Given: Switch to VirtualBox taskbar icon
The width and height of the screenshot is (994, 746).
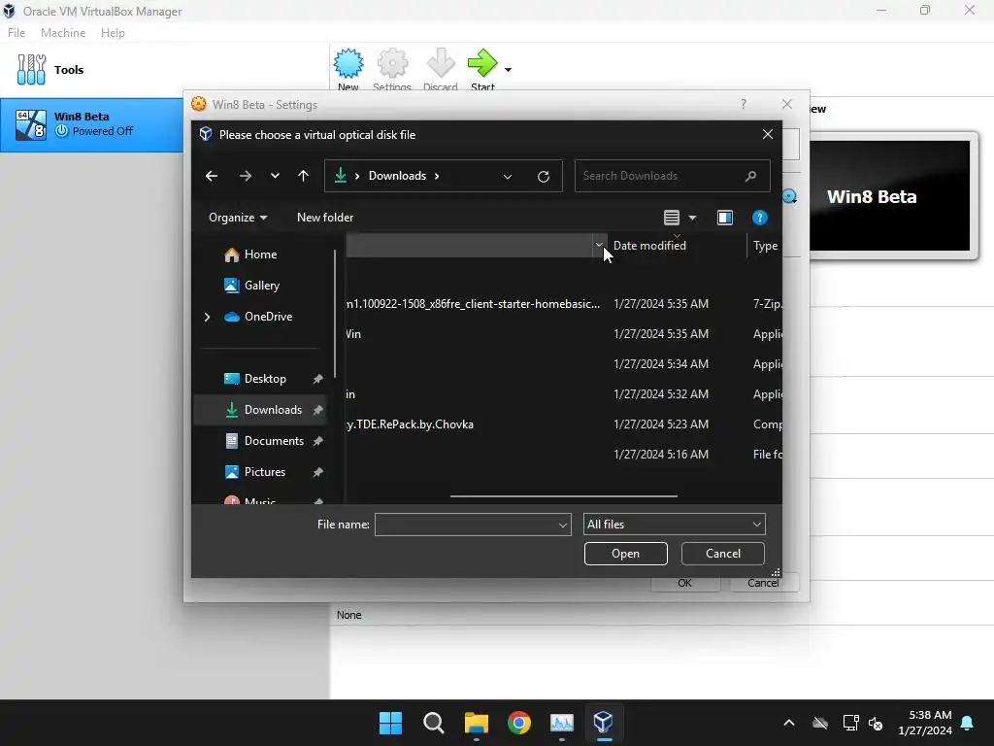Looking at the screenshot, I should 603,723.
